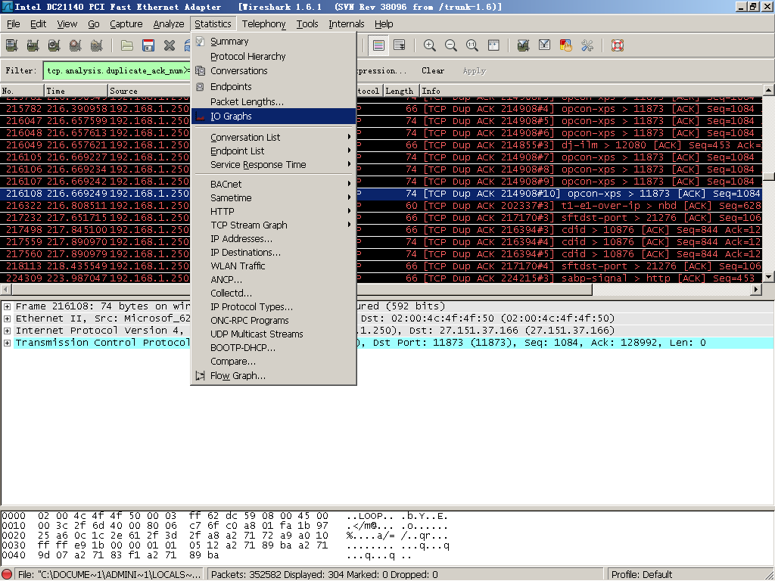Screen dimensions: 775x581
Task: Toggle colorize packet list icon
Action: tap(378, 45)
